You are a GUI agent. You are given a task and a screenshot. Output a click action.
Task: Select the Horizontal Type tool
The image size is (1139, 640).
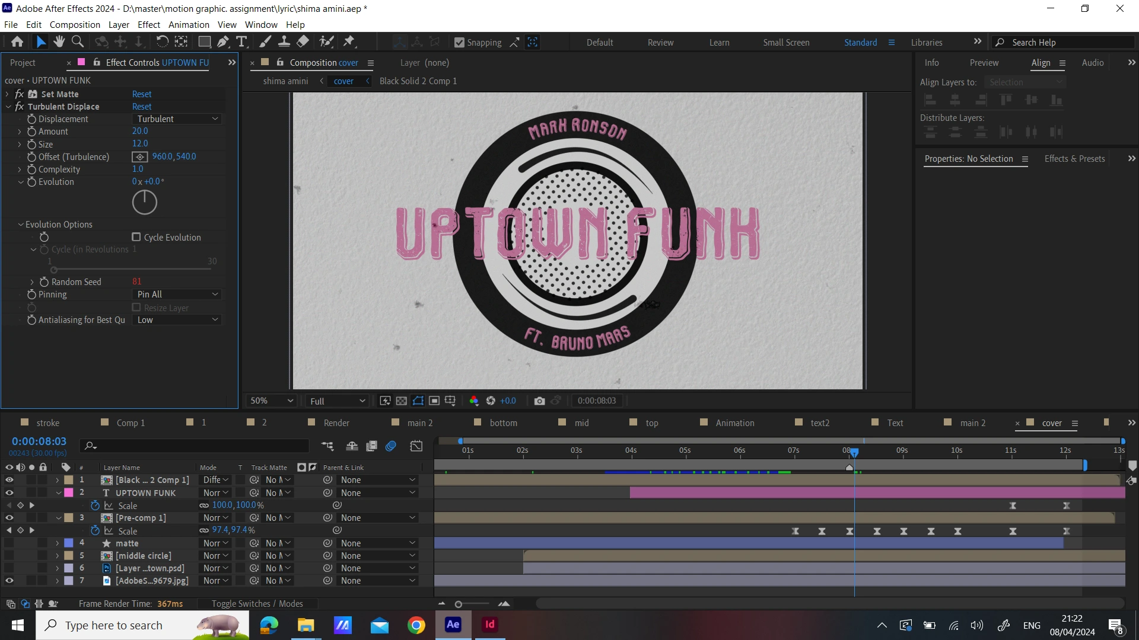pos(241,42)
